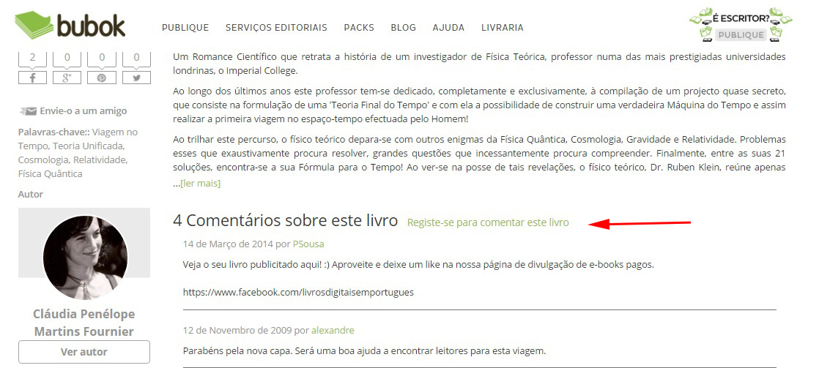Go to the PACKS menu item

(359, 28)
